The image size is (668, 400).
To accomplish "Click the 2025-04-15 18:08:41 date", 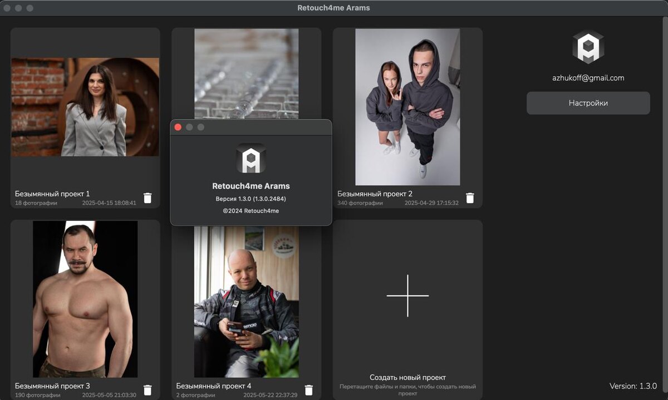I will pos(109,203).
